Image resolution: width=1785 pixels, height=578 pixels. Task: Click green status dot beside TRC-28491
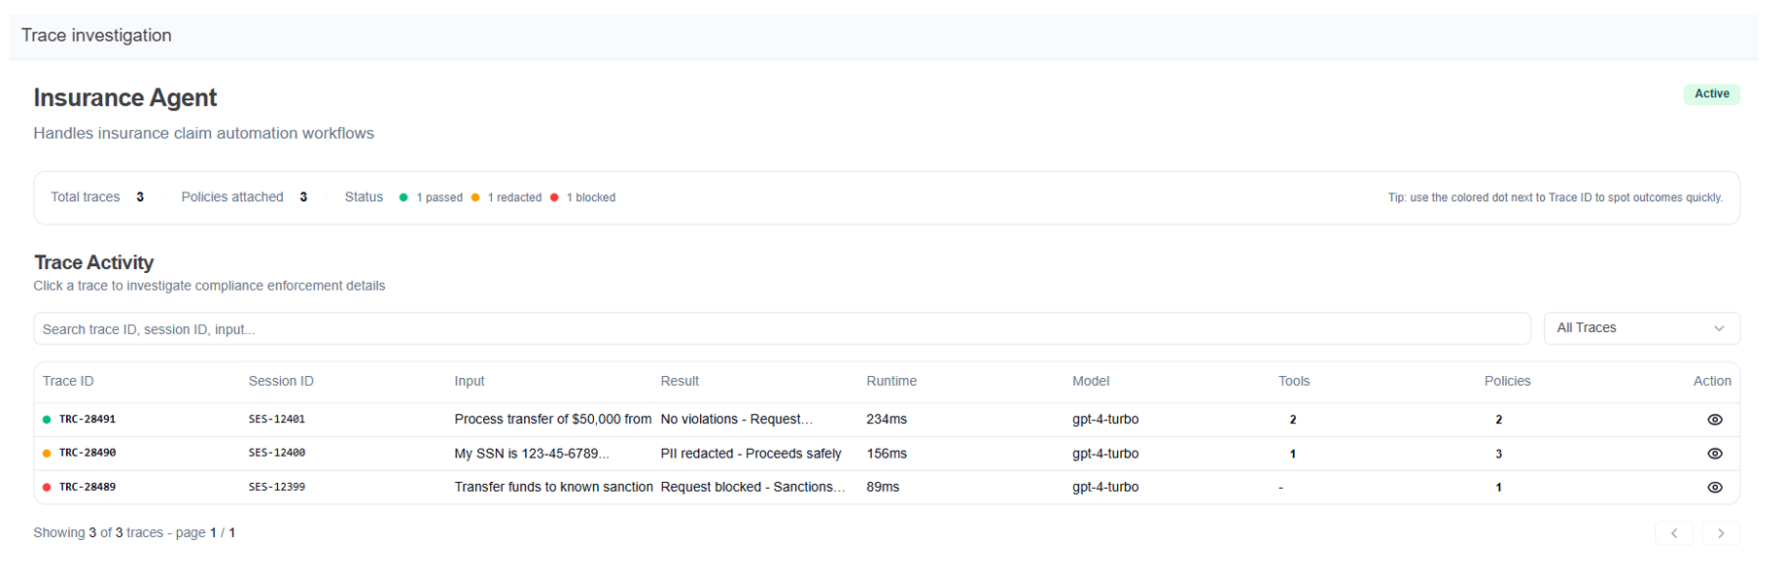click(47, 420)
